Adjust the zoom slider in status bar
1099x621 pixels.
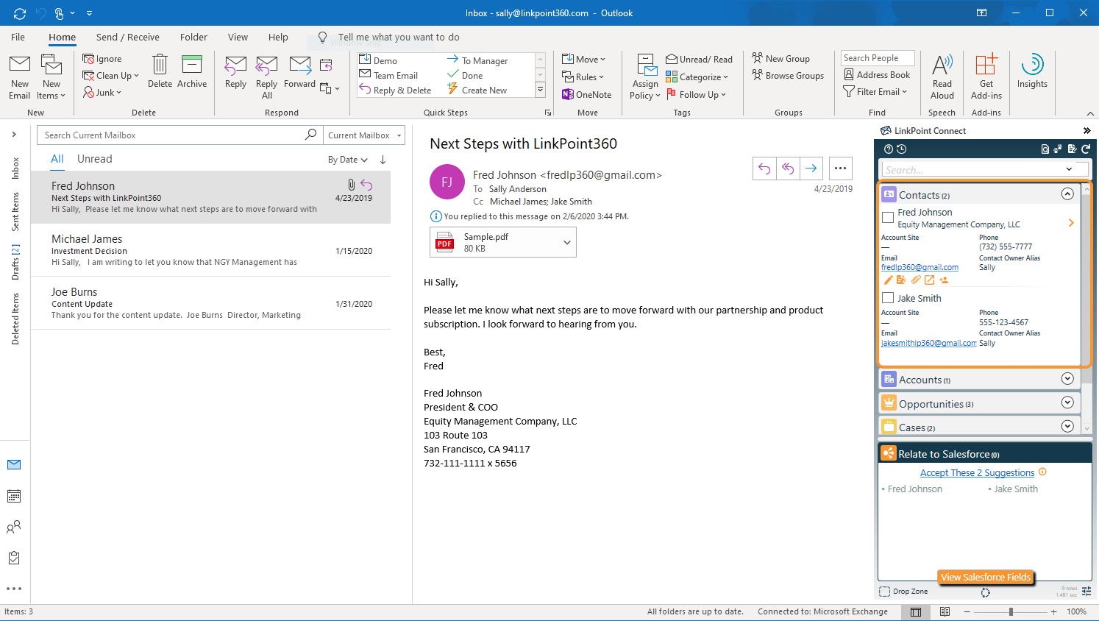(x=1011, y=612)
